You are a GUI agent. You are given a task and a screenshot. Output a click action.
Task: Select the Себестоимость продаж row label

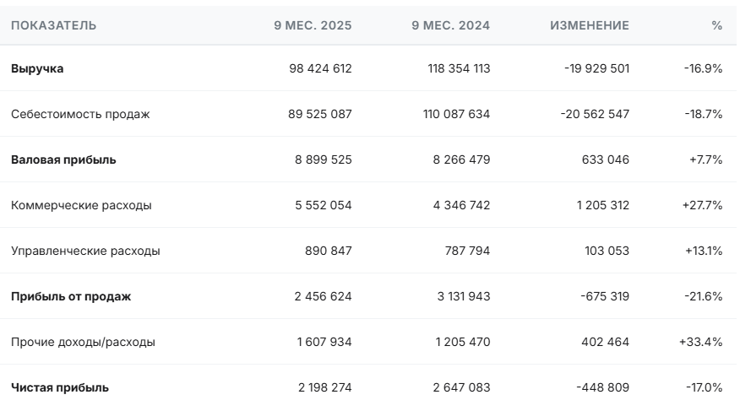point(80,114)
